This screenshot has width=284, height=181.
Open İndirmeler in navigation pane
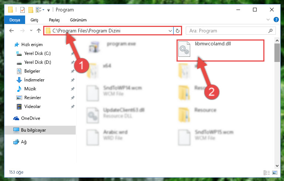tap(34, 80)
